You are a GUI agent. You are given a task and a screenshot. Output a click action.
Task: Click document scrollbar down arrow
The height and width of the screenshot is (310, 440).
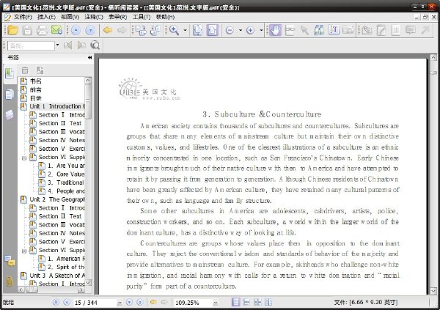pos(433,291)
